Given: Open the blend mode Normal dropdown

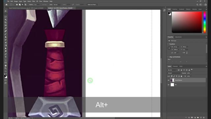Looking at the screenshot, I should tap(174, 73).
